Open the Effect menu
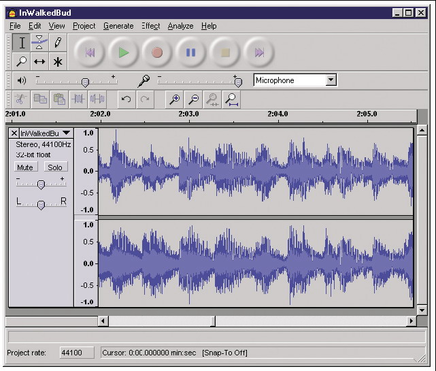436x371 pixels. point(151,26)
